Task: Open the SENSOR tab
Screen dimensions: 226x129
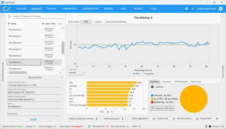Action: (108, 8)
